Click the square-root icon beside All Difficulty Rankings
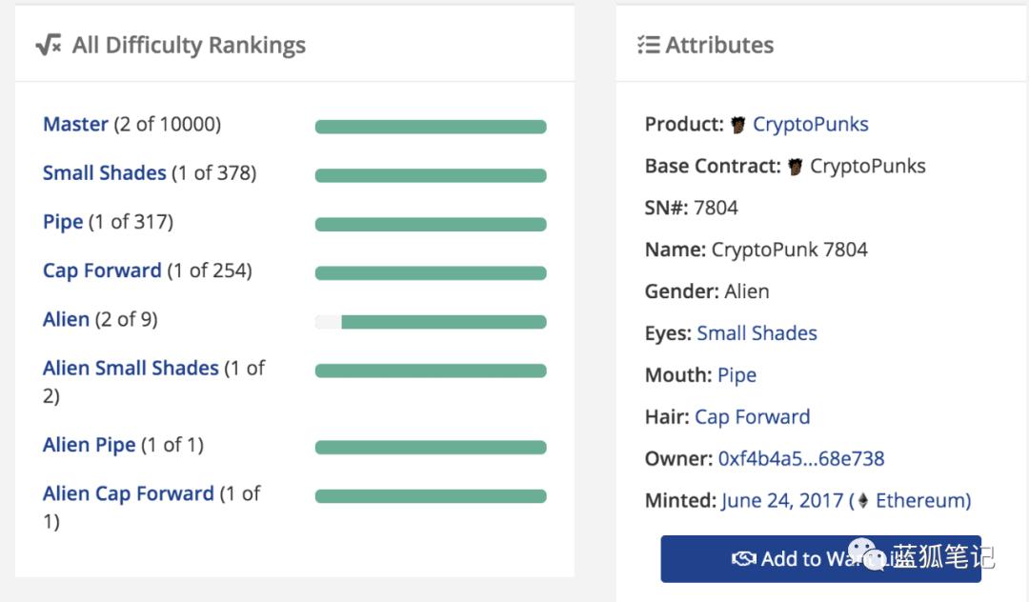The height and width of the screenshot is (602, 1029). coord(49,46)
